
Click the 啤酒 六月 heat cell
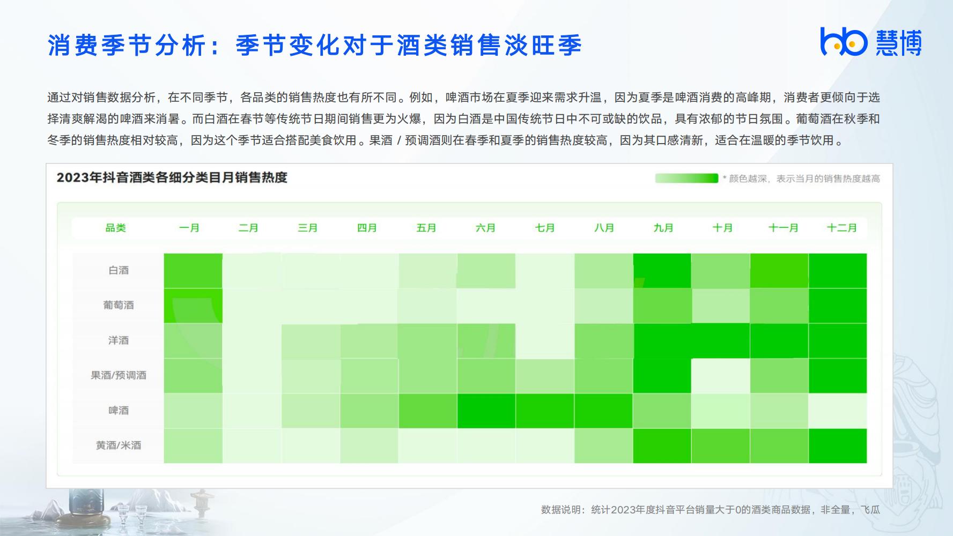(x=486, y=411)
